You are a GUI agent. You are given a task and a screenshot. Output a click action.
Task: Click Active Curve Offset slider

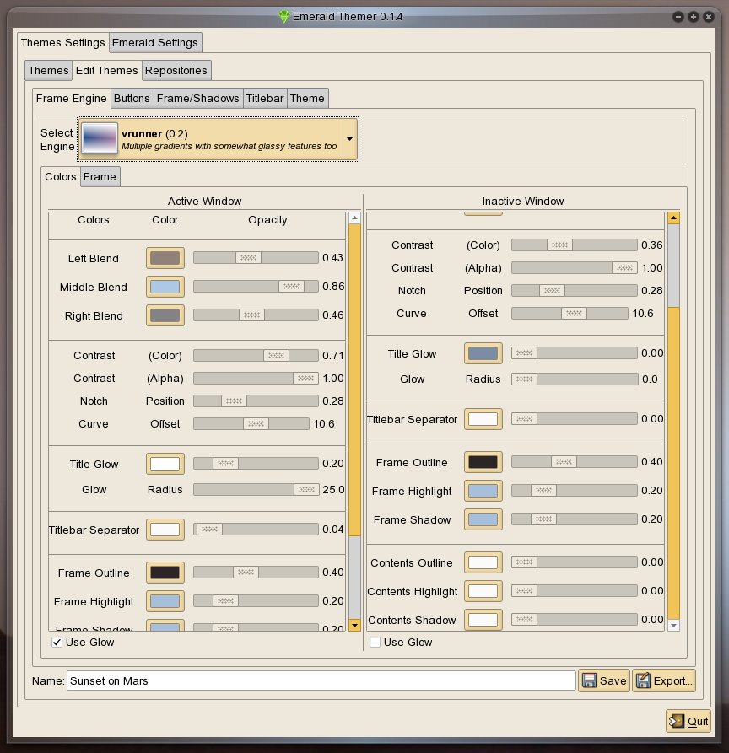coord(251,423)
